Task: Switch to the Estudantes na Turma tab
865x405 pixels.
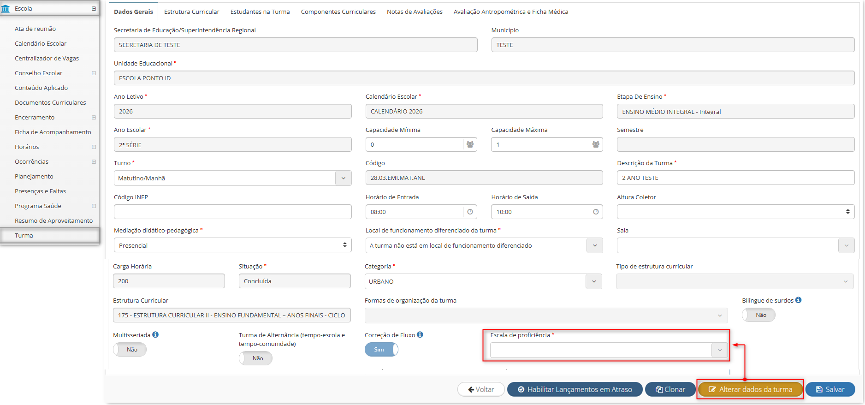Action: pyautogui.click(x=260, y=12)
